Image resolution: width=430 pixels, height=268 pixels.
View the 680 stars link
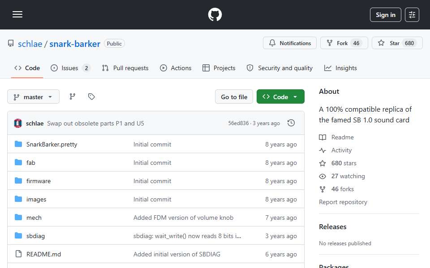tap(344, 163)
